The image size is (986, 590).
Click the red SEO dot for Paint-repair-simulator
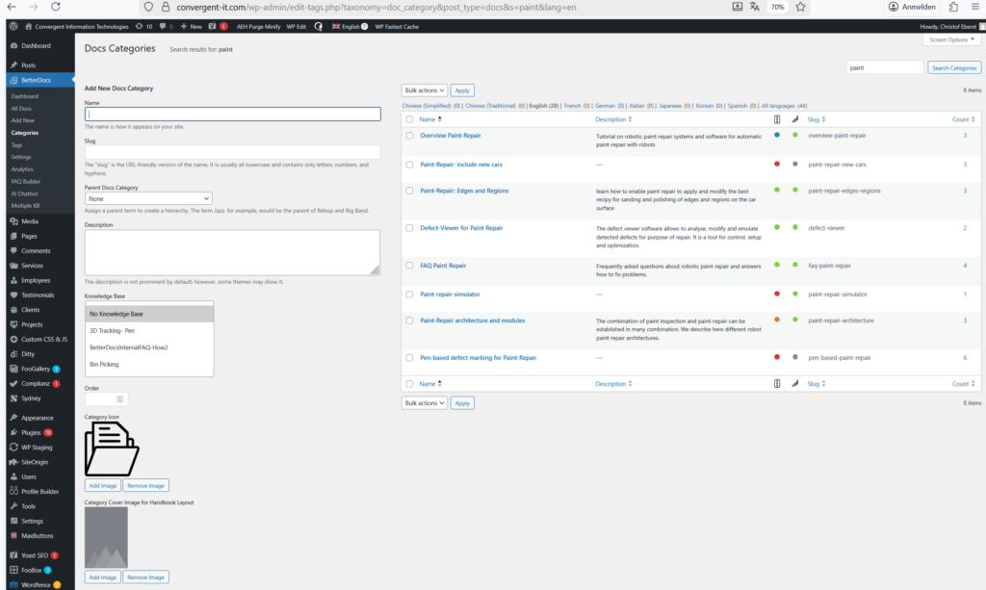pyautogui.click(x=777, y=294)
